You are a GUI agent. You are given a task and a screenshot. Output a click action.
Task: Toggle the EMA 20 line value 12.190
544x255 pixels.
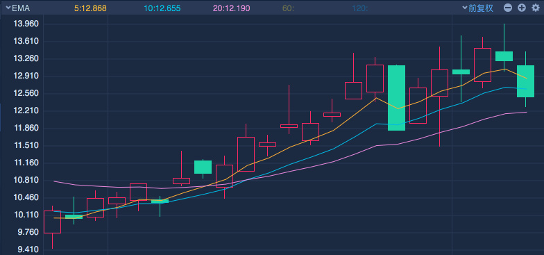232,8
